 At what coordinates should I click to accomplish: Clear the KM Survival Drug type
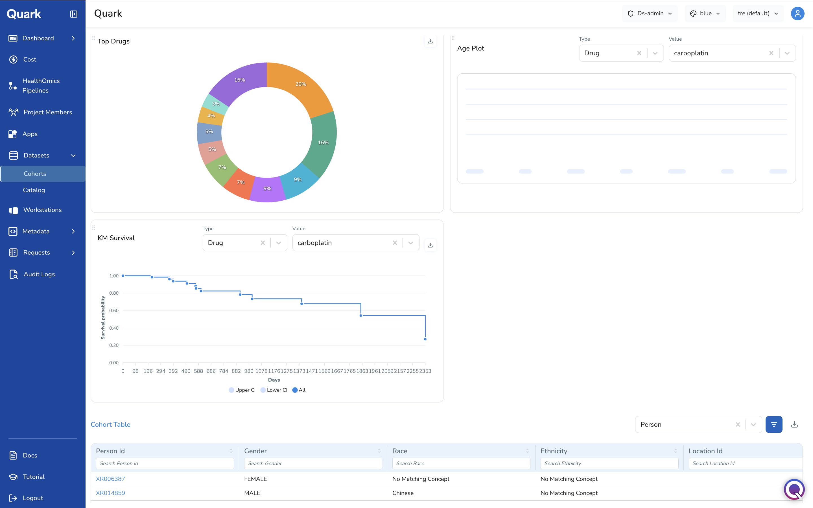point(263,243)
